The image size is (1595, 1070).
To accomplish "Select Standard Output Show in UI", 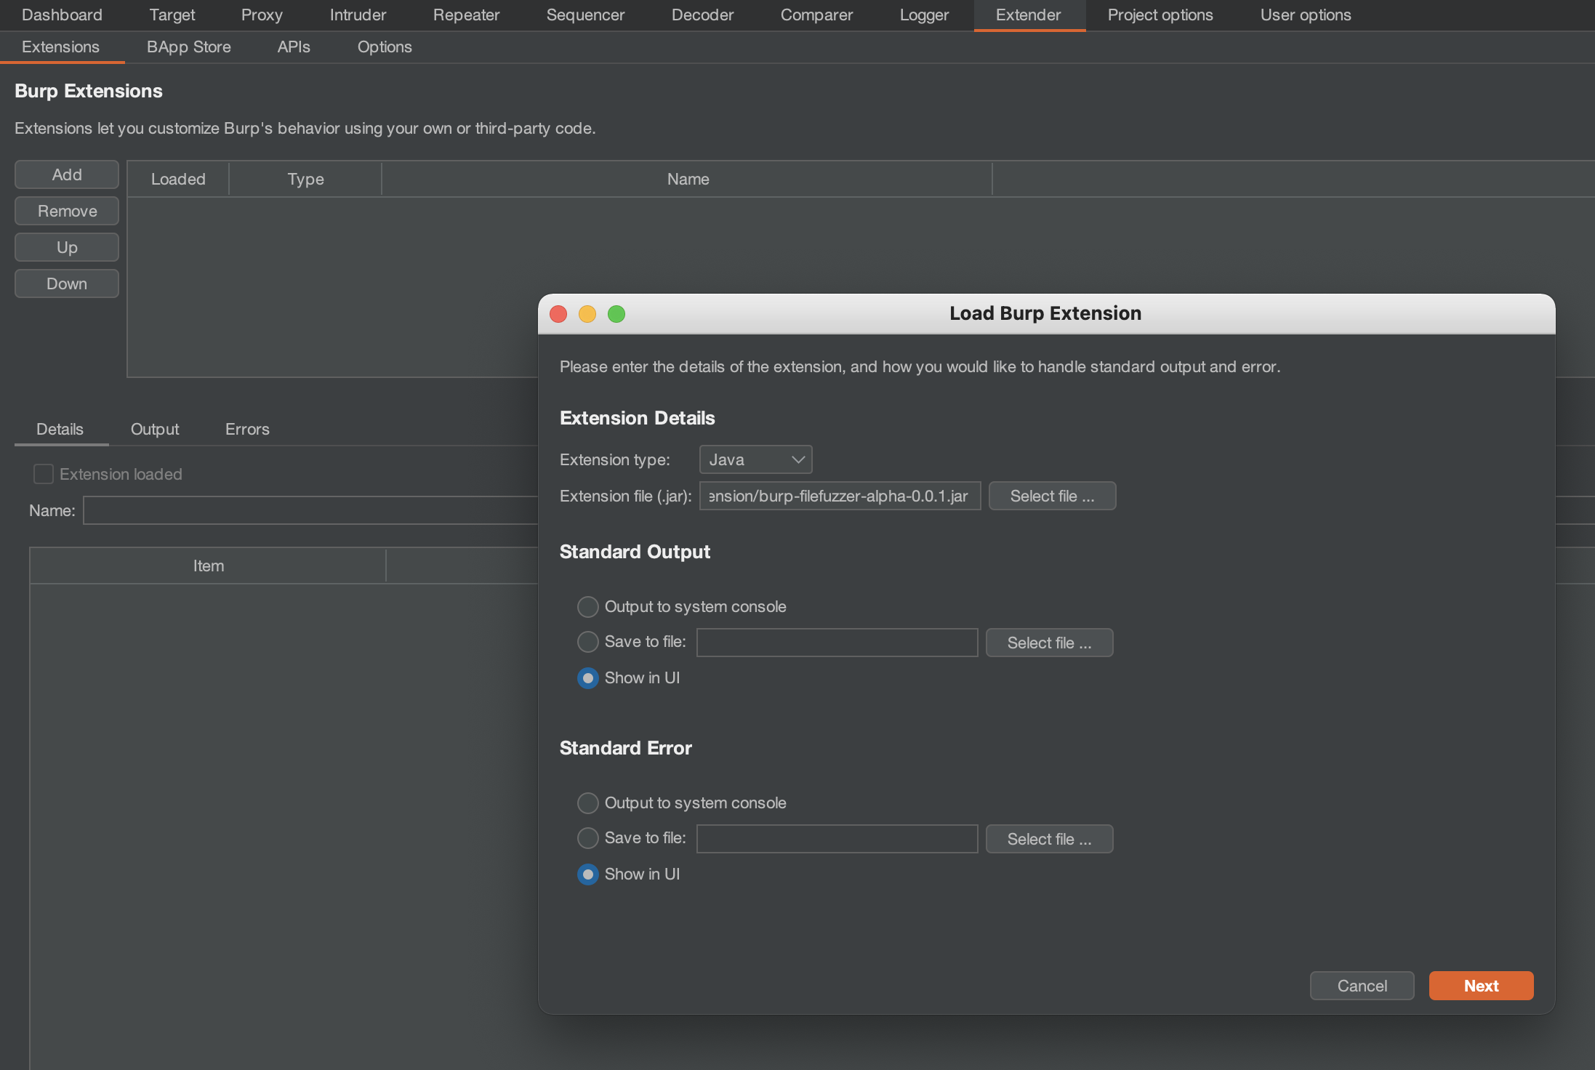I will 587,677.
